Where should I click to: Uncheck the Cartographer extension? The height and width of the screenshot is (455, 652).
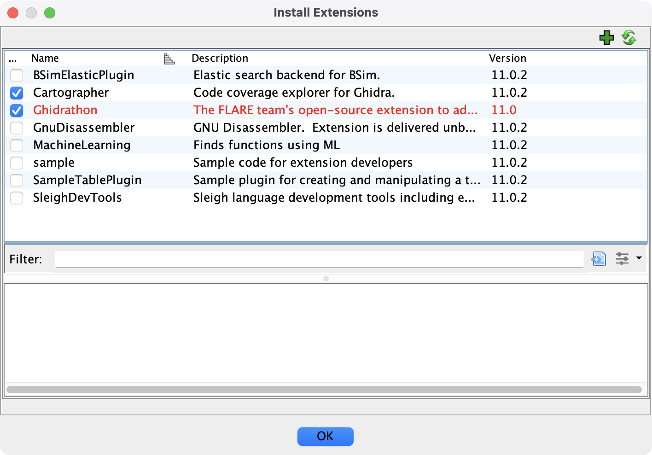pyautogui.click(x=17, y=93)
